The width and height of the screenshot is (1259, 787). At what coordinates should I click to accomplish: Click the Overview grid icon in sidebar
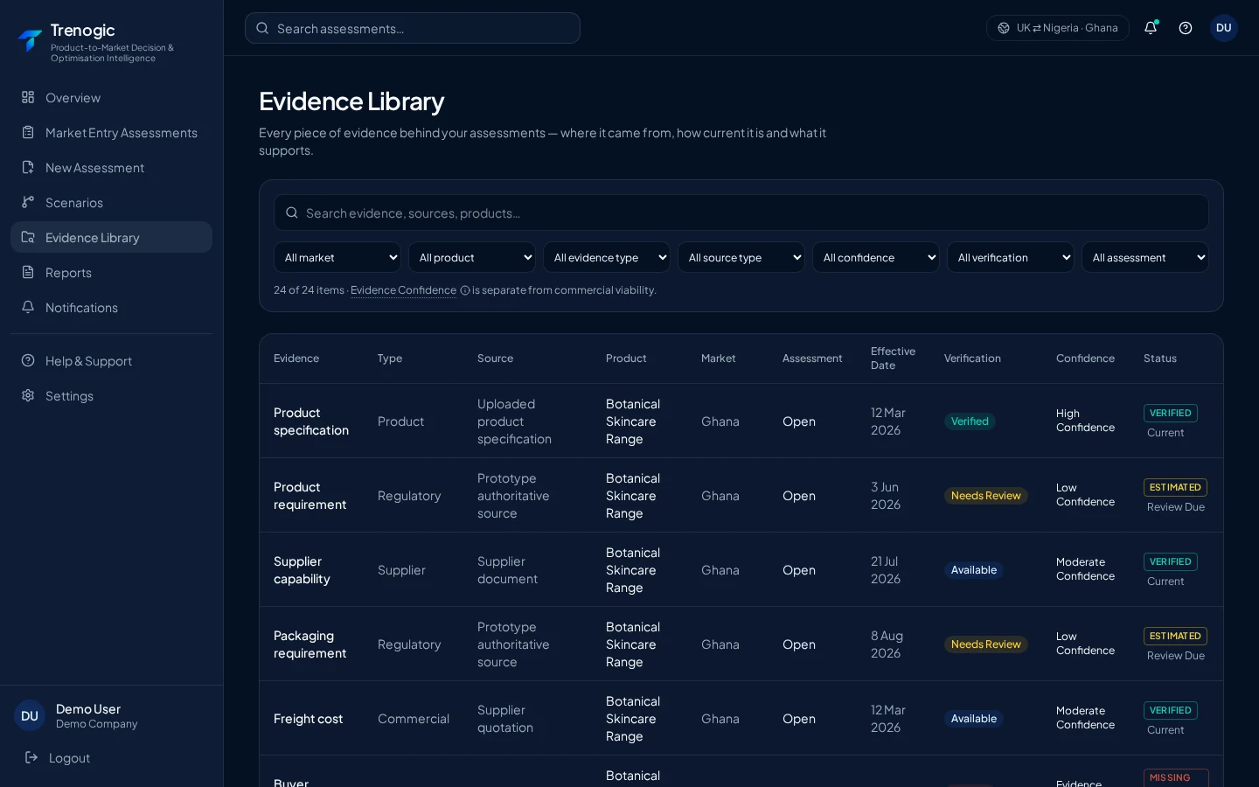[x=28, y=97]
